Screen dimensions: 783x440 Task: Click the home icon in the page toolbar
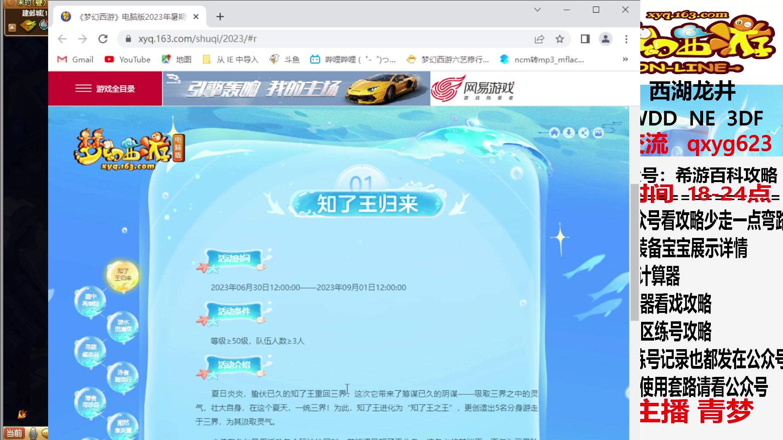pos(554,133)
